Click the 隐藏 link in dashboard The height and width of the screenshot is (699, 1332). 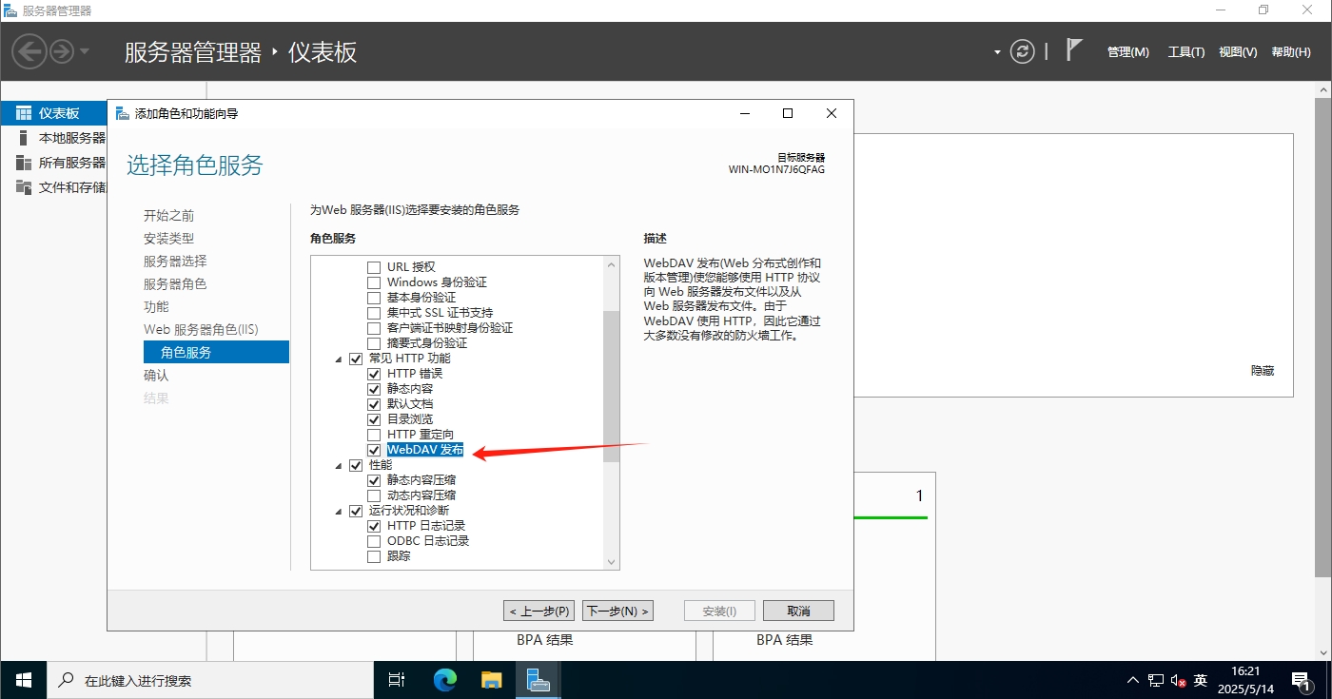1263,371
